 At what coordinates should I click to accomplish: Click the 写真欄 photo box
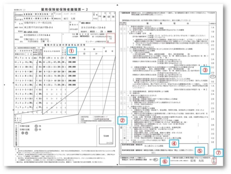(106, 136)
